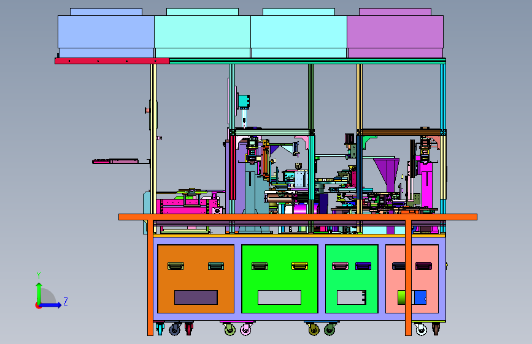Viewport: 532px width, 344px height.
Task: Click the "Y" axis label
Action: (39, 275)
